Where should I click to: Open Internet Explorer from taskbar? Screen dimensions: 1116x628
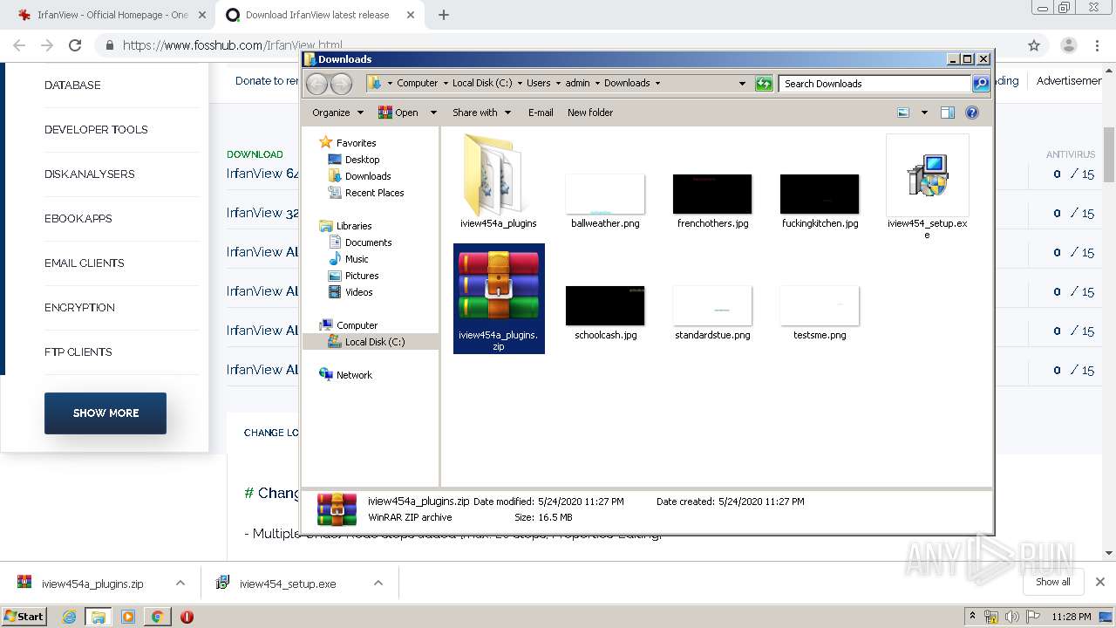[69, 617]
